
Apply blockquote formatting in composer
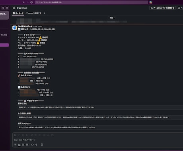click(x=44, y=135)
